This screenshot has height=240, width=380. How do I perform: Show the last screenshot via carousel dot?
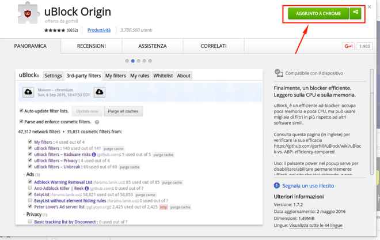[150, 61]
